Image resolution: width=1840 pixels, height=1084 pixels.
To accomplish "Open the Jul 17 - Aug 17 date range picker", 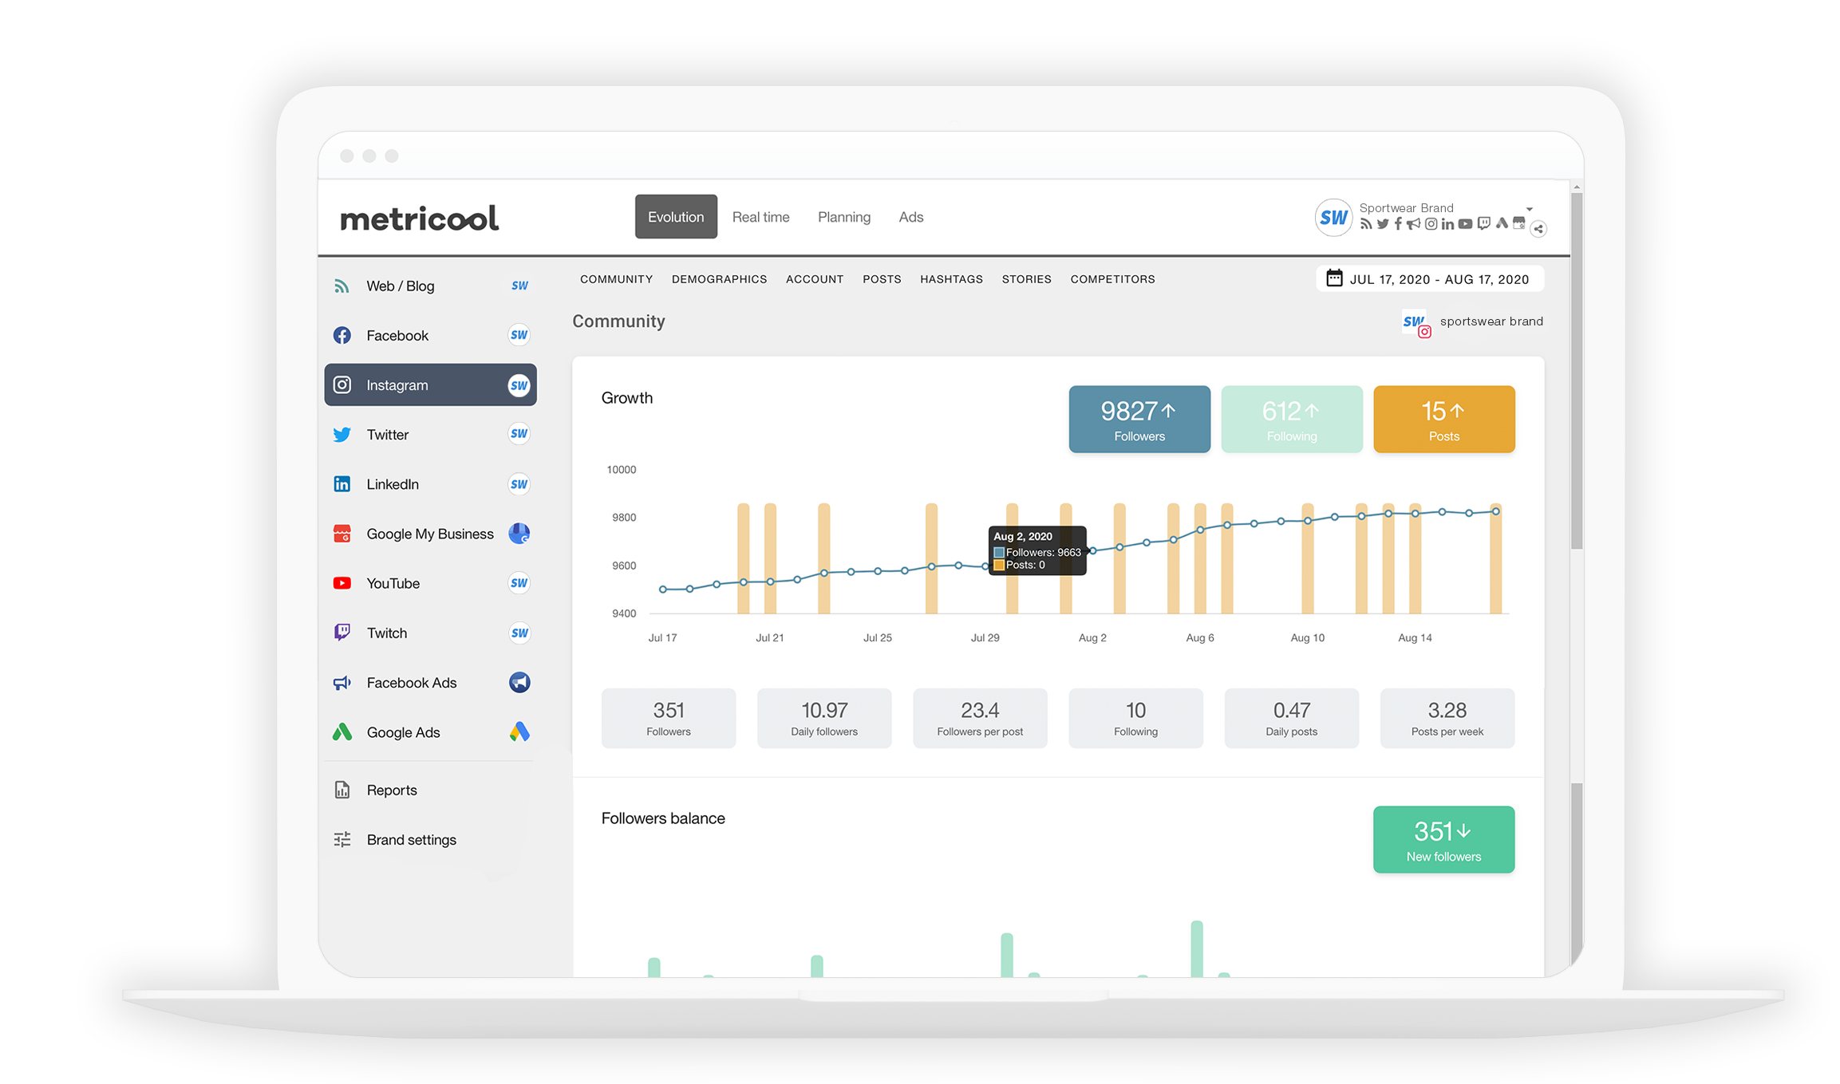I will (1428, 279).
